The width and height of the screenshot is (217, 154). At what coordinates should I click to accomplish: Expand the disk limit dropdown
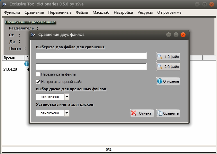coord(67,113)
